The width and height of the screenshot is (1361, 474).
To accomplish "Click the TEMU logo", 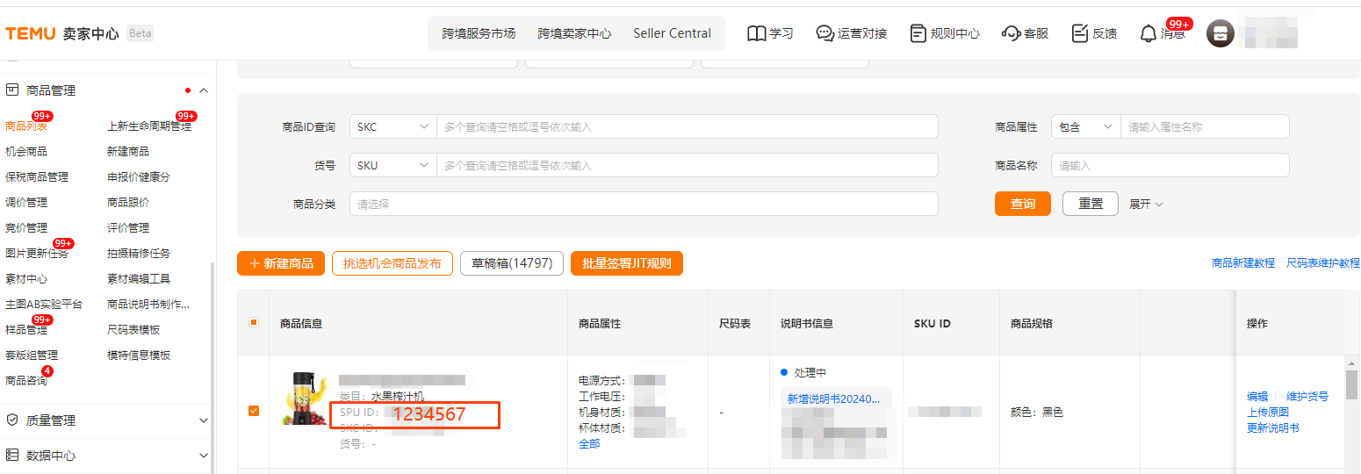I will coord(31,33).
